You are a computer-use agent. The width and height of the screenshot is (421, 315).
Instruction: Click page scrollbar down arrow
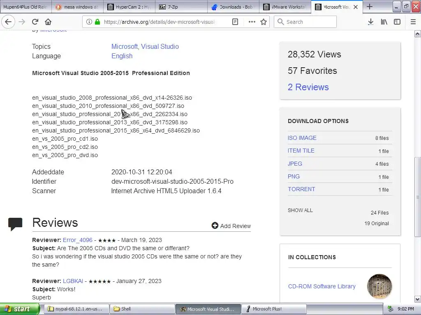(418, 299)
